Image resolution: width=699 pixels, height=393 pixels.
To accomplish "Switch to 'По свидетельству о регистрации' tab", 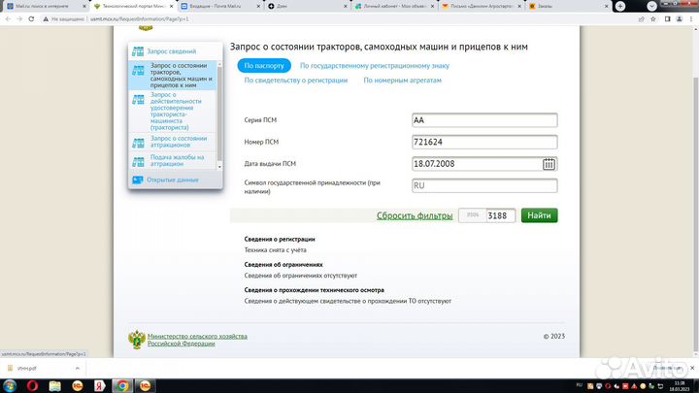I will [296, 81].
